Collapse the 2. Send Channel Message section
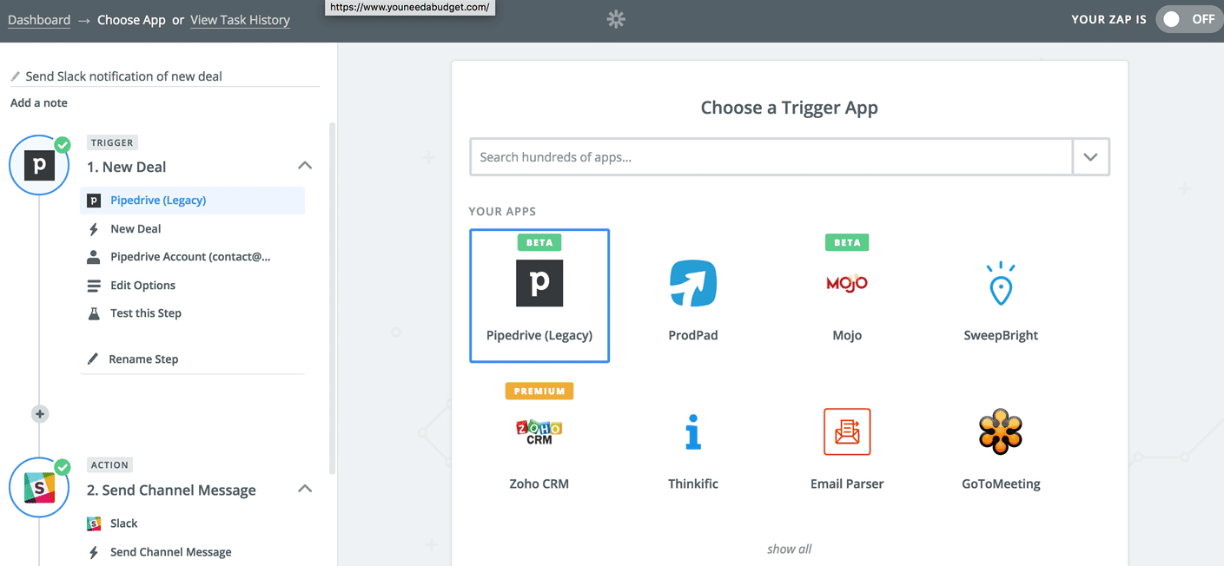This screenshot has height=566, width=1224. [x=305, y=489]
